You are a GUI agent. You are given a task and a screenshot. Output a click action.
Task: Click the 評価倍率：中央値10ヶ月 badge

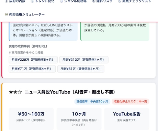pyautogui.click(x=92, y=101)
